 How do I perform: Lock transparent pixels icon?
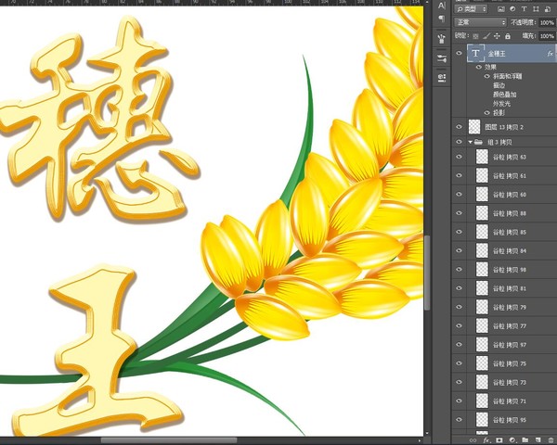point(475,36)
